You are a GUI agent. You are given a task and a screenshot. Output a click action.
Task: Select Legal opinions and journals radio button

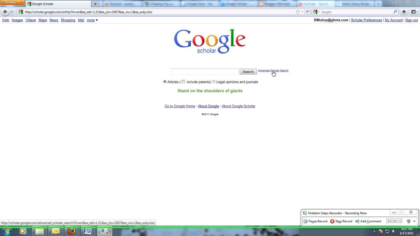click(x=214, y=82)
